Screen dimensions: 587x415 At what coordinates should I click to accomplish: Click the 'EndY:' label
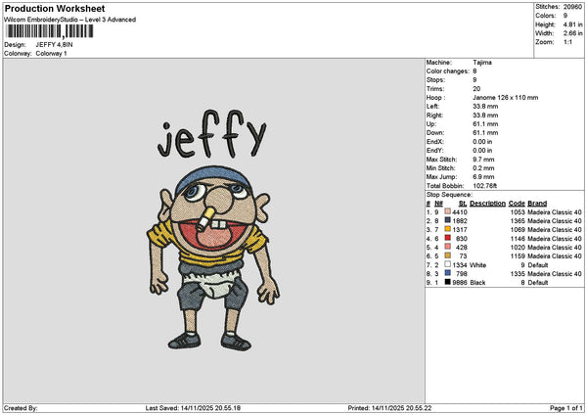click(434, 150)
